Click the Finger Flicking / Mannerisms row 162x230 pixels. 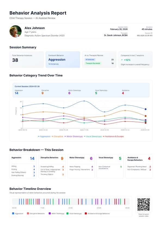tap(81, 170)
